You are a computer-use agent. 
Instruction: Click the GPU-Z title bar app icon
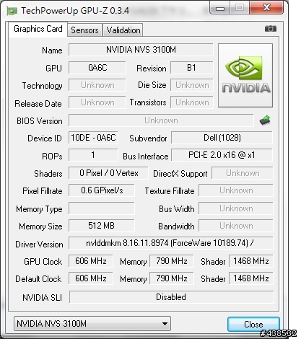tap(12, 11)
